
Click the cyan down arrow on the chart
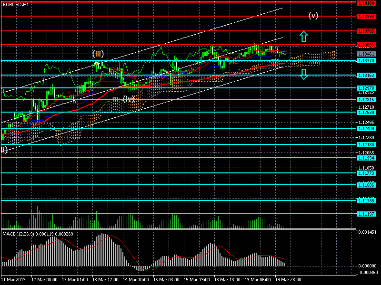(303, 74)
